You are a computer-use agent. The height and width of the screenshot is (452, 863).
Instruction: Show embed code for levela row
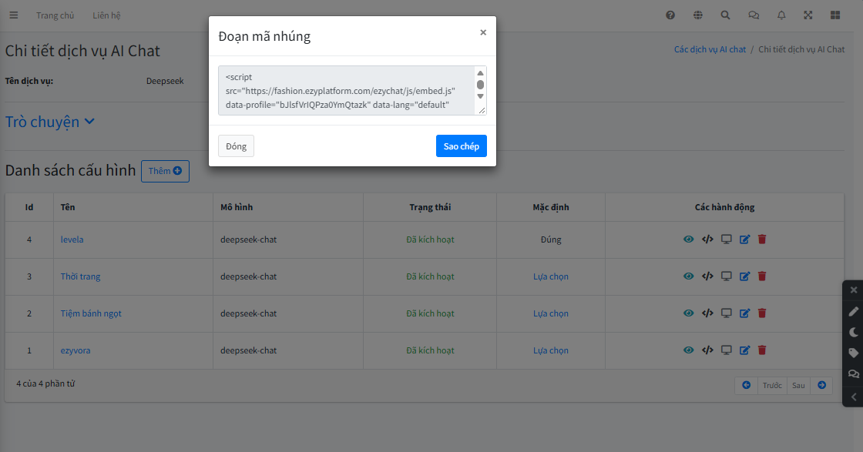pyautogui.click(x=708, y=239)
